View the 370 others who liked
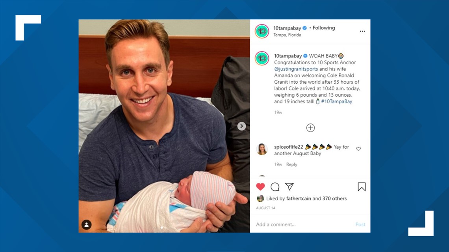The width and height of the screenshot is (449, 252). [x=334, y=198]
